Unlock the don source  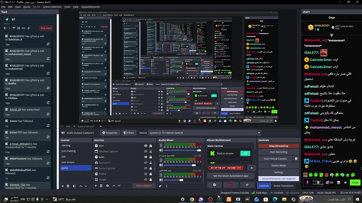[x=150, y=146]
